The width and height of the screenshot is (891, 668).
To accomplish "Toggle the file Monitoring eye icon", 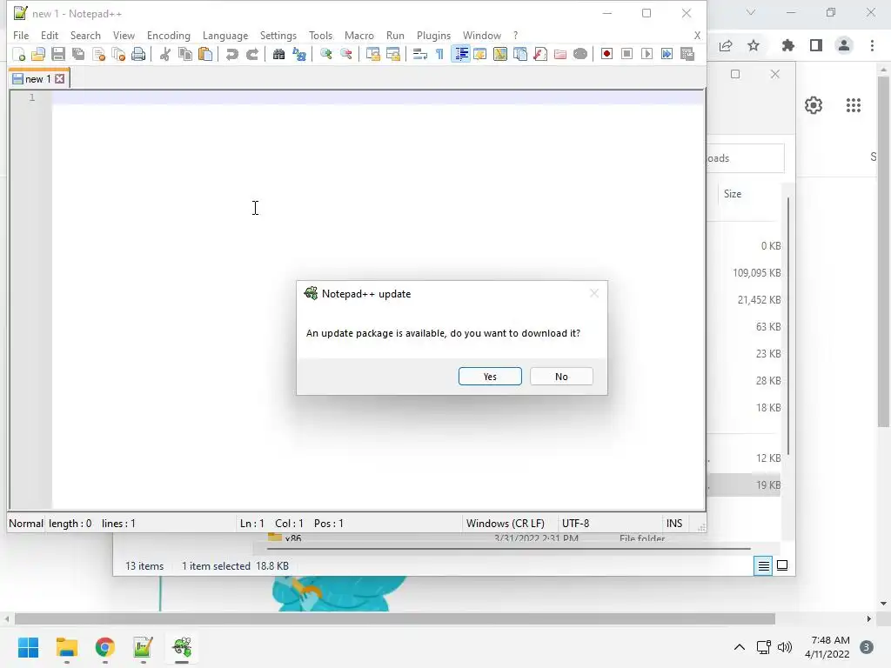I will [580, 54].
